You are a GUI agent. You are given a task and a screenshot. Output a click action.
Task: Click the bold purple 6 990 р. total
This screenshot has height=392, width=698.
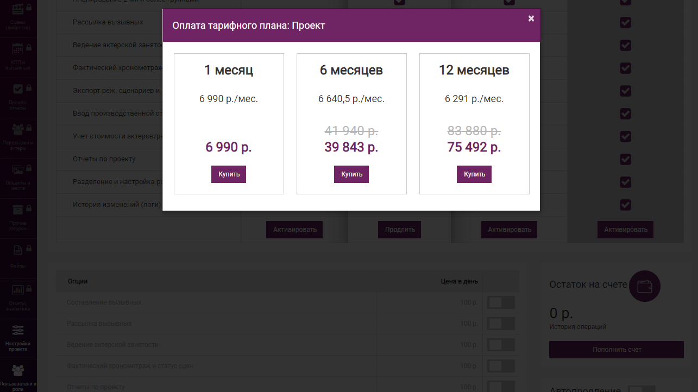point(229,147)
